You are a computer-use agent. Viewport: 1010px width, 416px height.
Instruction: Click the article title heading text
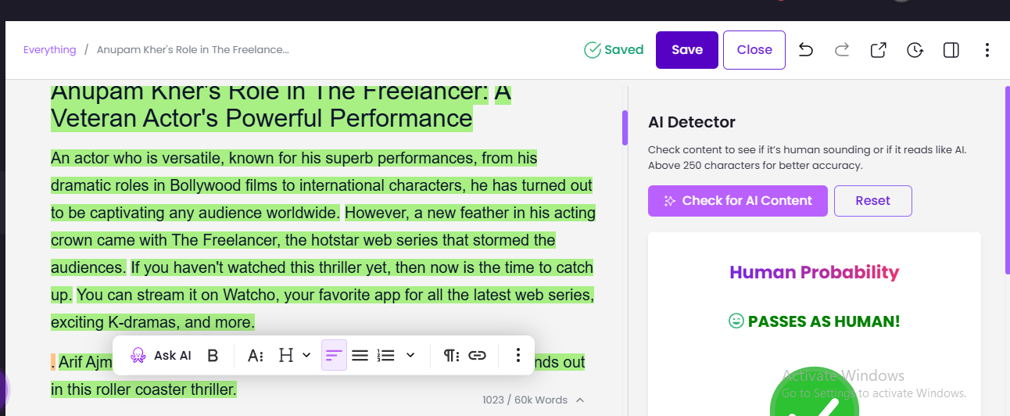pos(281,105)
